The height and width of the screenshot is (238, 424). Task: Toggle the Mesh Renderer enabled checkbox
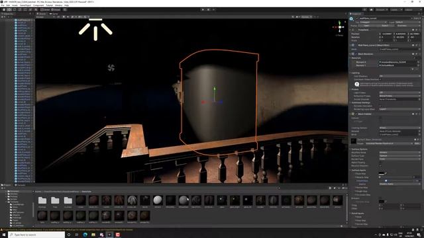click(x=356, y=54)
